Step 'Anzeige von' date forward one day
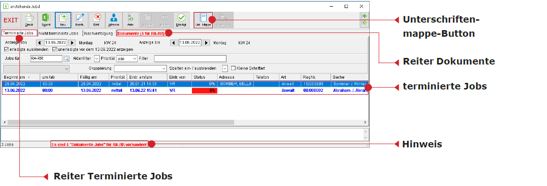The height and width of the screenshot is (186, 547). (x=71, y=43)
